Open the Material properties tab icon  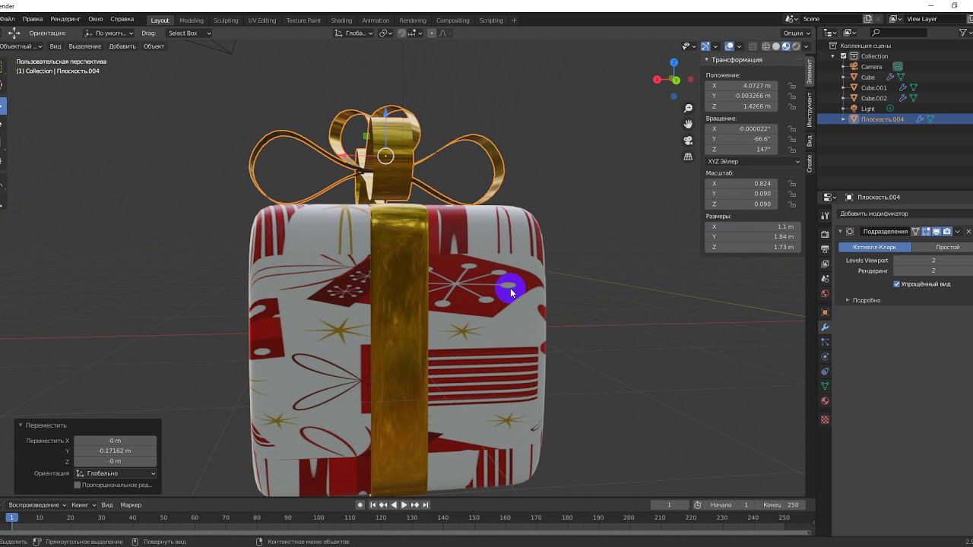[x=825, y=401]
